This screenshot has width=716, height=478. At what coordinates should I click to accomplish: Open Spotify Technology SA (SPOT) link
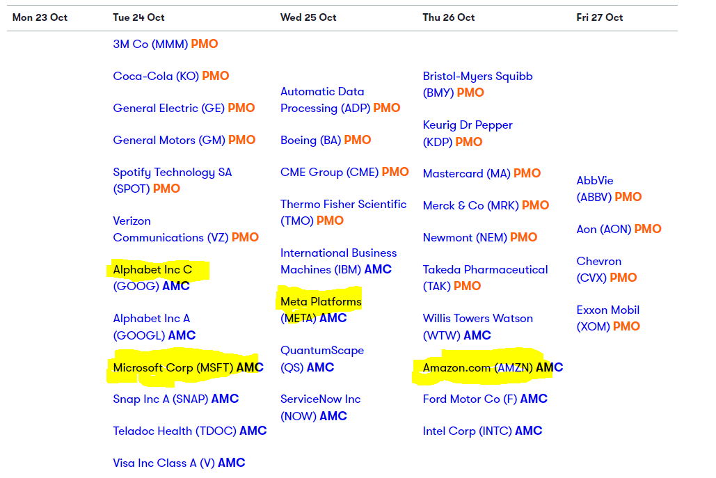pyautogui.click(x=173, y=180)
